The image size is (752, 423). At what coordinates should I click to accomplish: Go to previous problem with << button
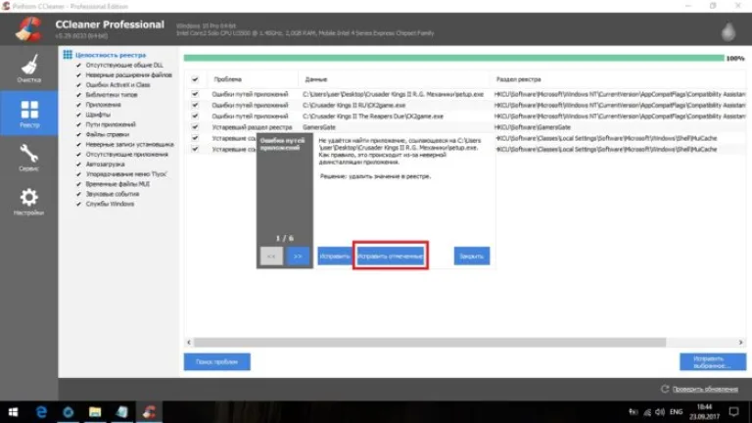[x=271, y=257]
